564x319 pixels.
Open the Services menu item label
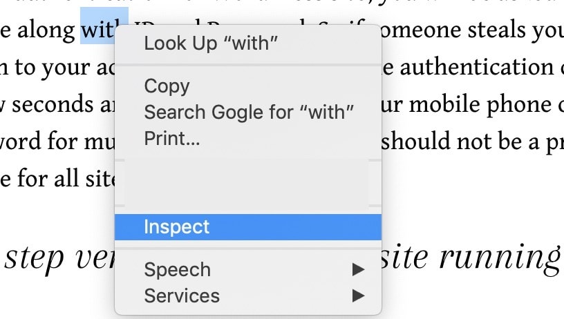(182, 296)
